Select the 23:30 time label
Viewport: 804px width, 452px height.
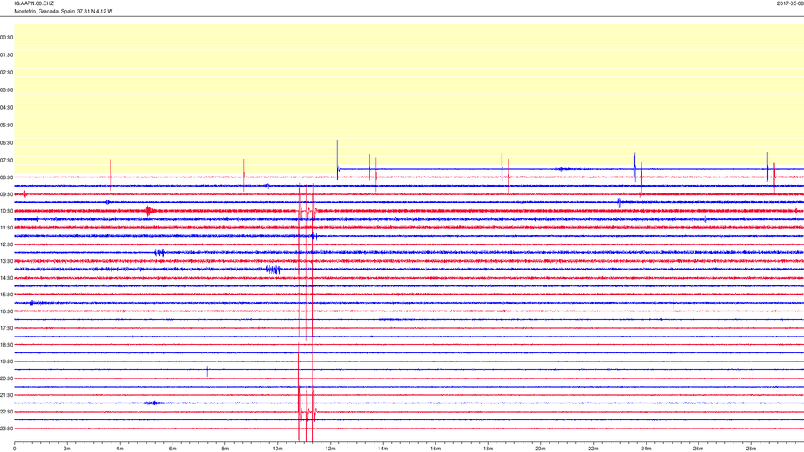(7, 429)
